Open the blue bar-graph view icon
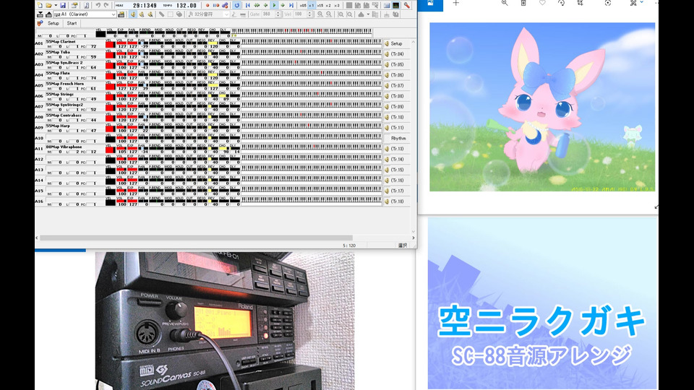The image size is (694, 390). pyautogui.click(x=387, y=5)
